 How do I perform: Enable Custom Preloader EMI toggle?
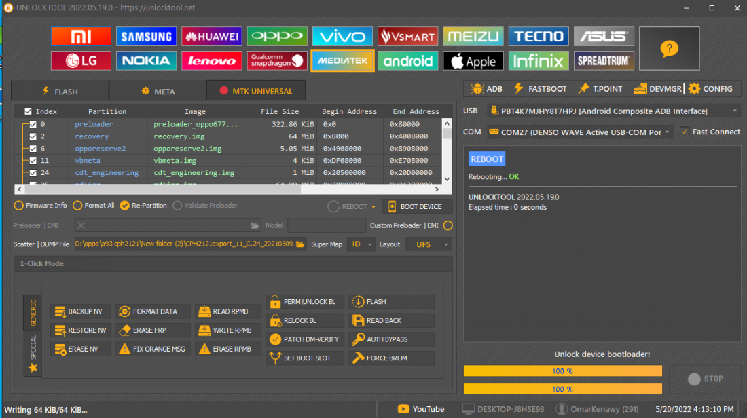tap(448, 225)
